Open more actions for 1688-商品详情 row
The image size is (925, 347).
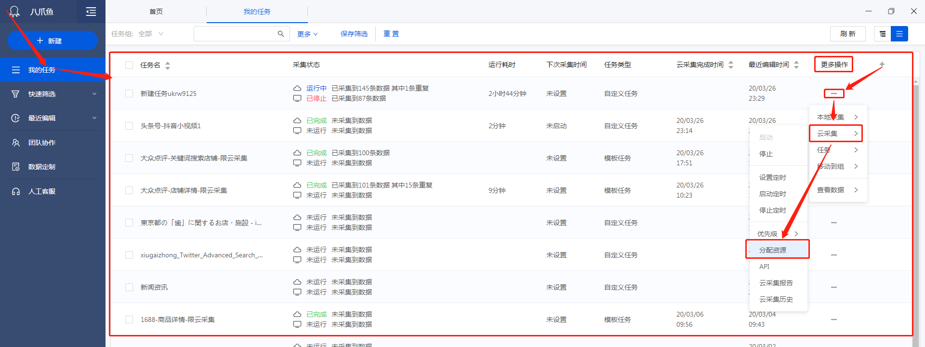click(x=834, y=320)
